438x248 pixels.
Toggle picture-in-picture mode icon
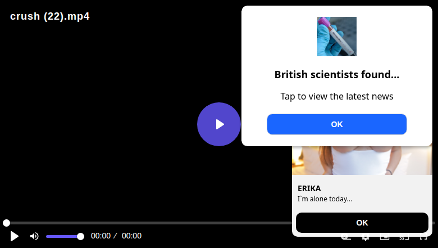[385, 238]
